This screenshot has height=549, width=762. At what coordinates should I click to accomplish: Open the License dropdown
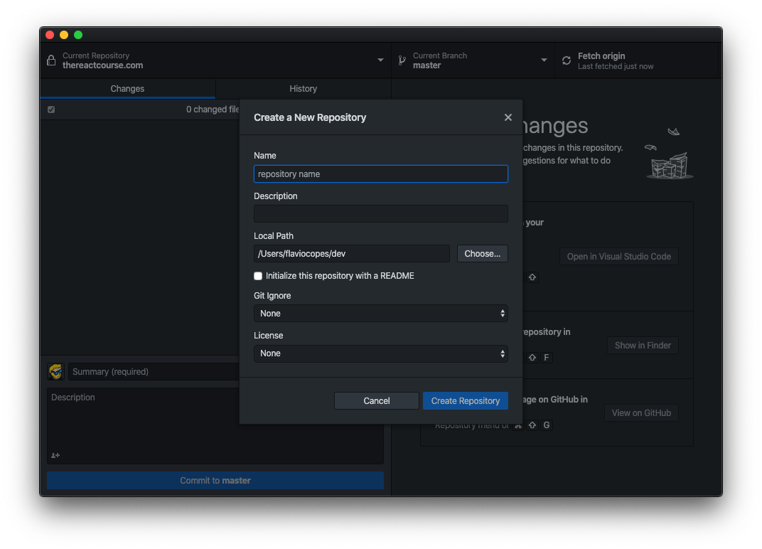click(380, 353)
